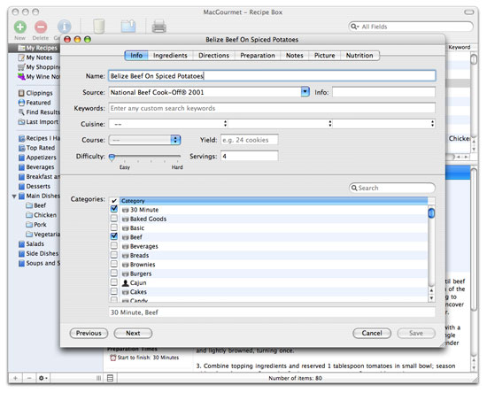Click the green New recipe button

coord(20,27)
